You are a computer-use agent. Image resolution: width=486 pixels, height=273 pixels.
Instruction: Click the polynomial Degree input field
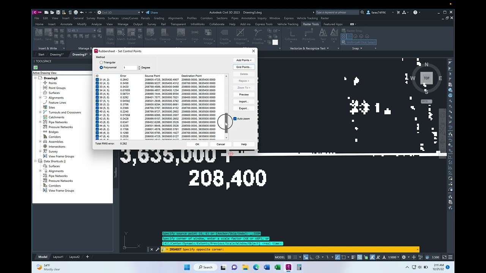(129, 67)
